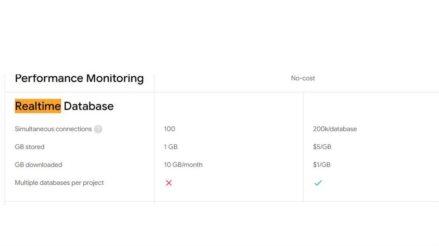Click the 10 GB/month download value
This screenshot has width=439, height=246.
pos(183,165)
